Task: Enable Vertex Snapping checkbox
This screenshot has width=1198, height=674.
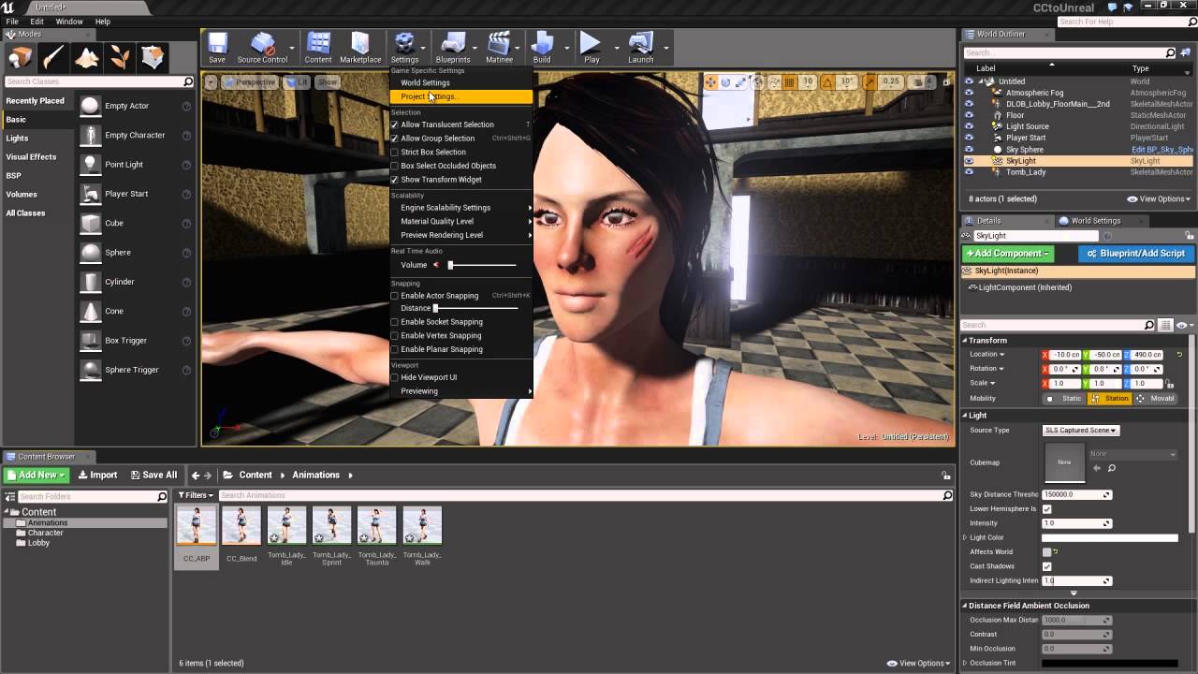Action: 394,335
